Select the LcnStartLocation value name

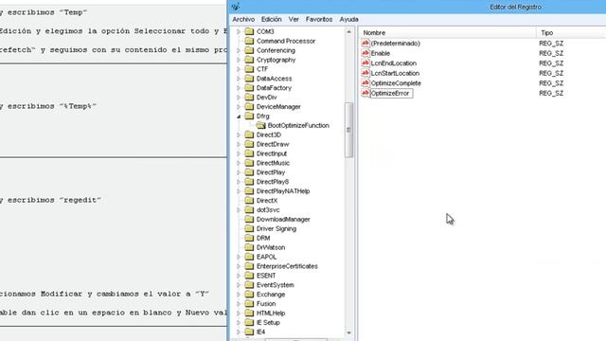click(x=395, y=73)
